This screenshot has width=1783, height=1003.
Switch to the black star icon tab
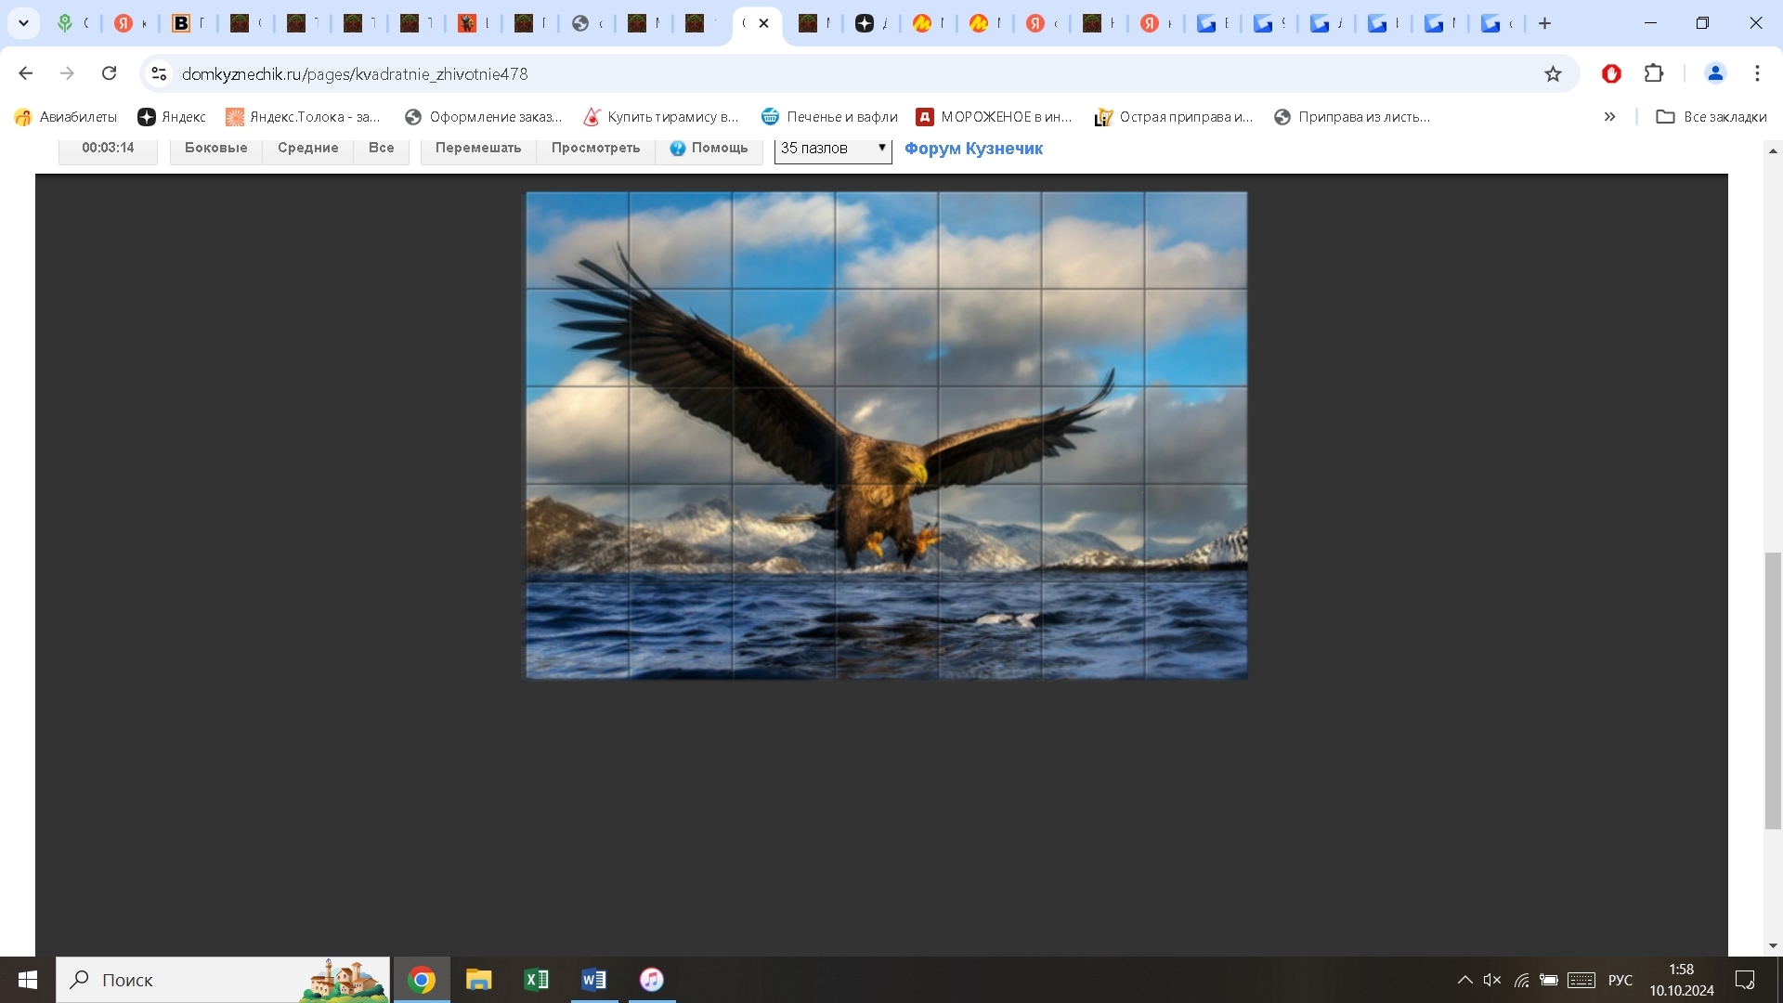[865, 23]
